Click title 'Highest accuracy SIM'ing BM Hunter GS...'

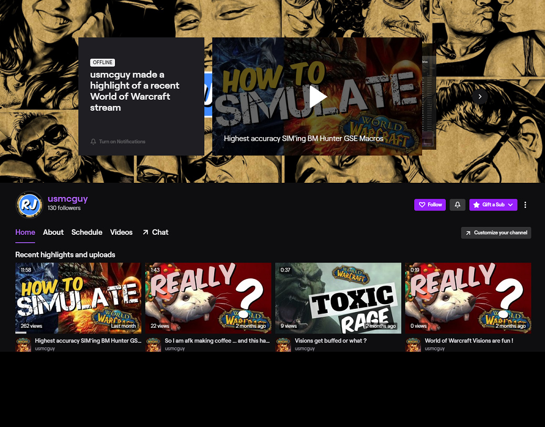click(88, 341)
